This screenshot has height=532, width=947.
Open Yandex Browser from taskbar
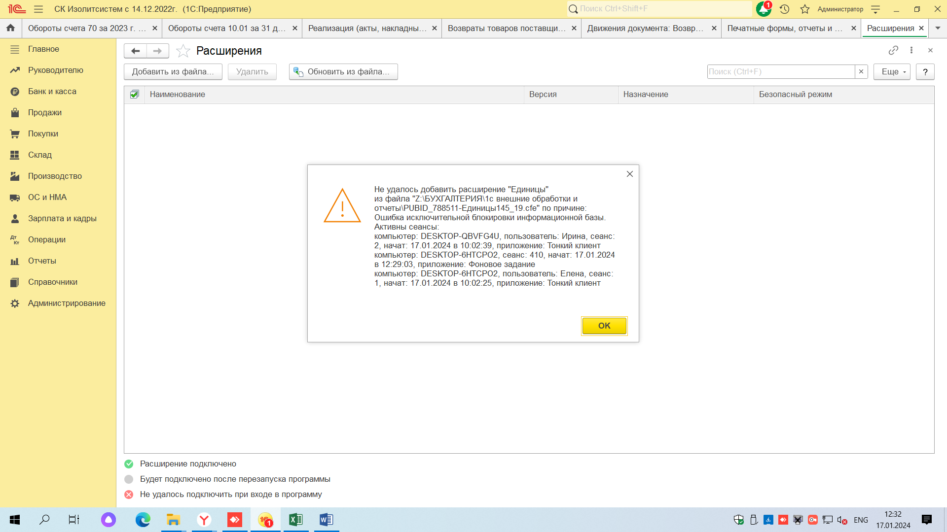[x=204, y=520]
